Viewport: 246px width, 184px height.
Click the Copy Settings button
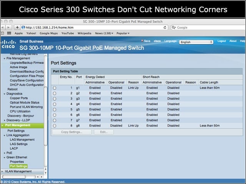point(71,132)
